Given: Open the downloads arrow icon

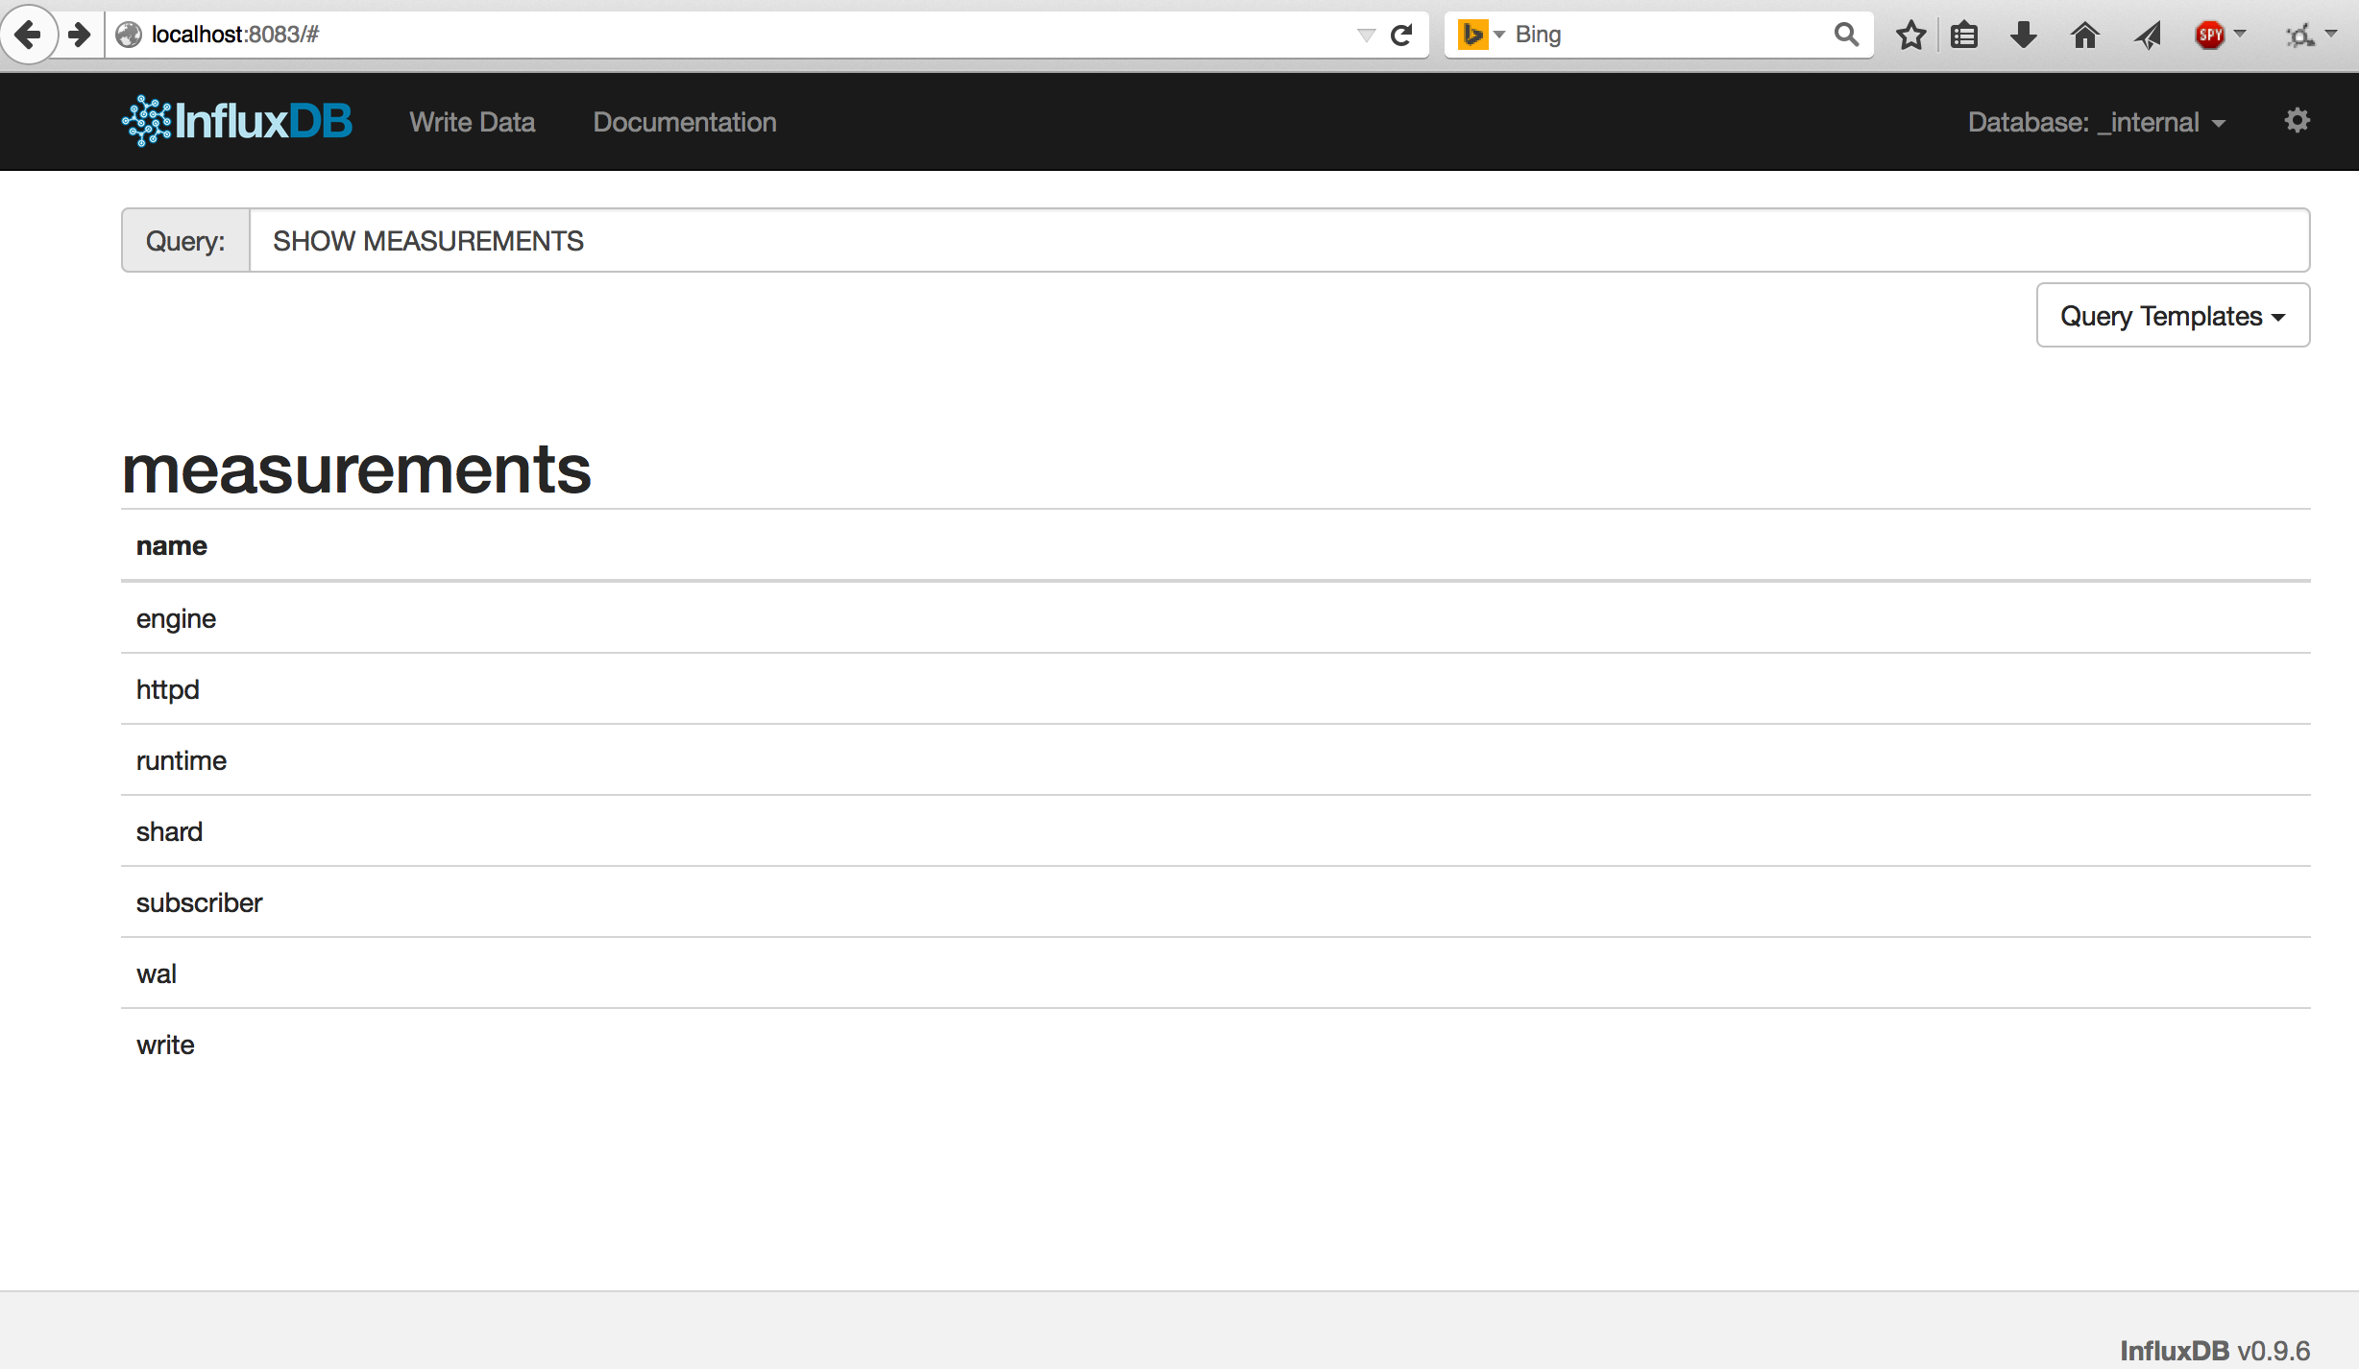Looking at the screenshot, I should click(x=2023, y=36).
